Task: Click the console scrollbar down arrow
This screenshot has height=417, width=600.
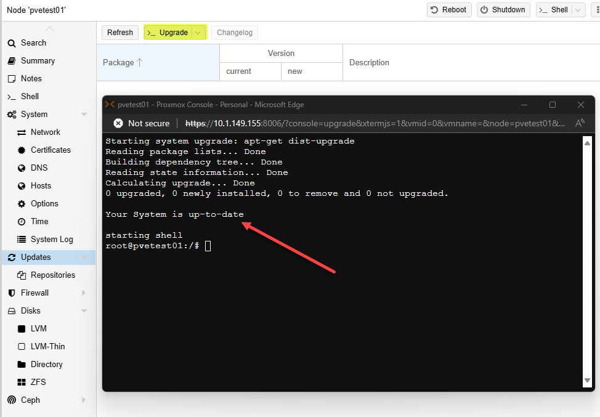Action: click(588, 380)
